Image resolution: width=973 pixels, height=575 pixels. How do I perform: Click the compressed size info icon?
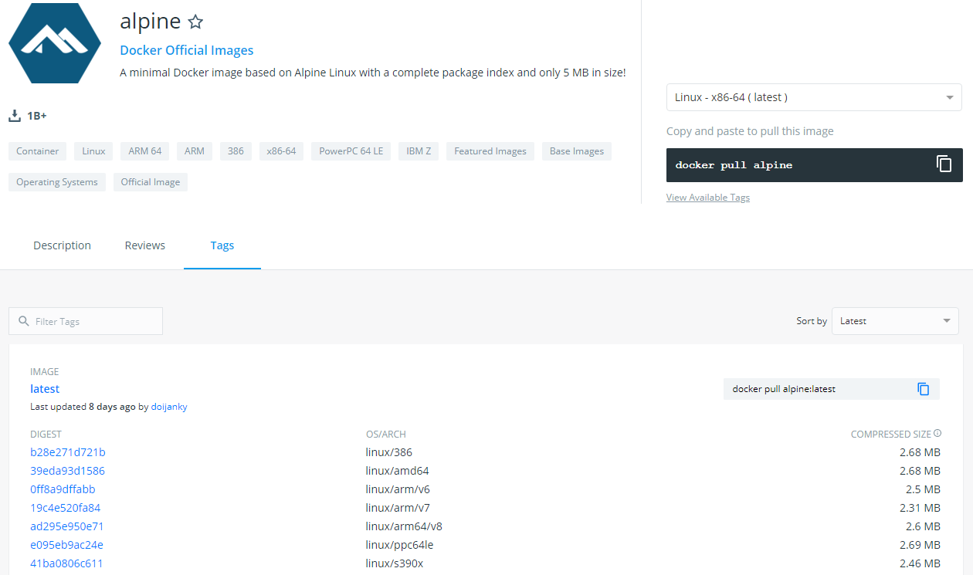point(937,434)
